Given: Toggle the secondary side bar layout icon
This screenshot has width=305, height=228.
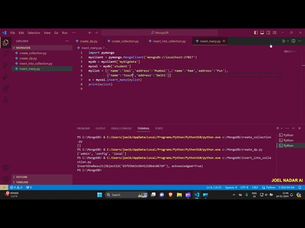Looking at the screenshot, I should [x=268, y=33].
